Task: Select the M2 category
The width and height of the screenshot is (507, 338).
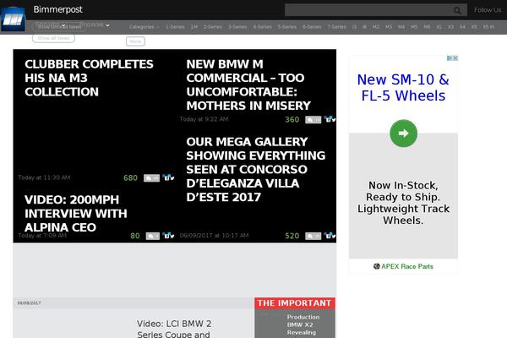Action: click(376, 27)
